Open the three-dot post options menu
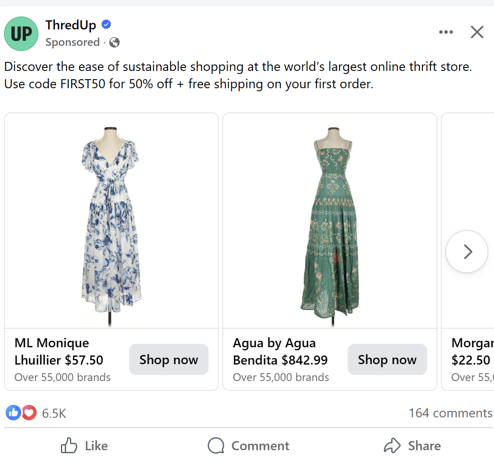The image size is (494, 461). click(446, 32)
